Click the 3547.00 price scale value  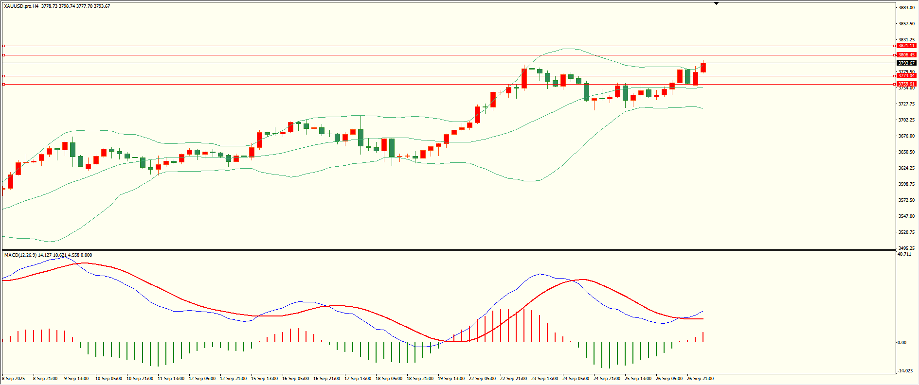pos(906,216)
